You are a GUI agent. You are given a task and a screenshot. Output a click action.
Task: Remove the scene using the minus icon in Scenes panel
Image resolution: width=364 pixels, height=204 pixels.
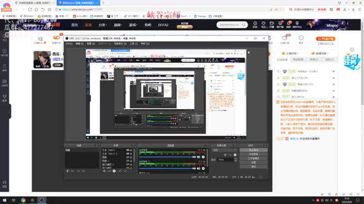72,171
